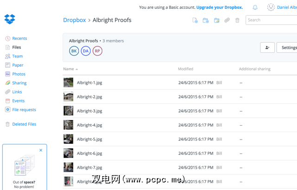Screen dimensions: 297x190
Task: Click the Albright-3.jpg thumbnail
Action: click(x=68, y=111)
